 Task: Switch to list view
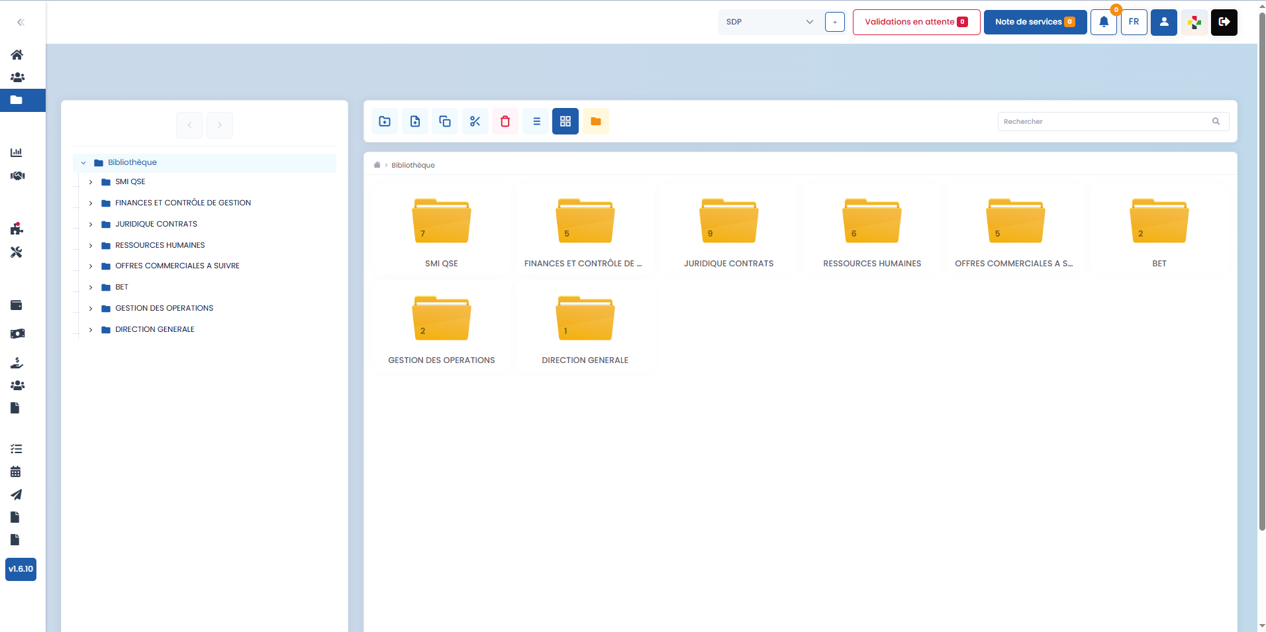tap(536, 121)
